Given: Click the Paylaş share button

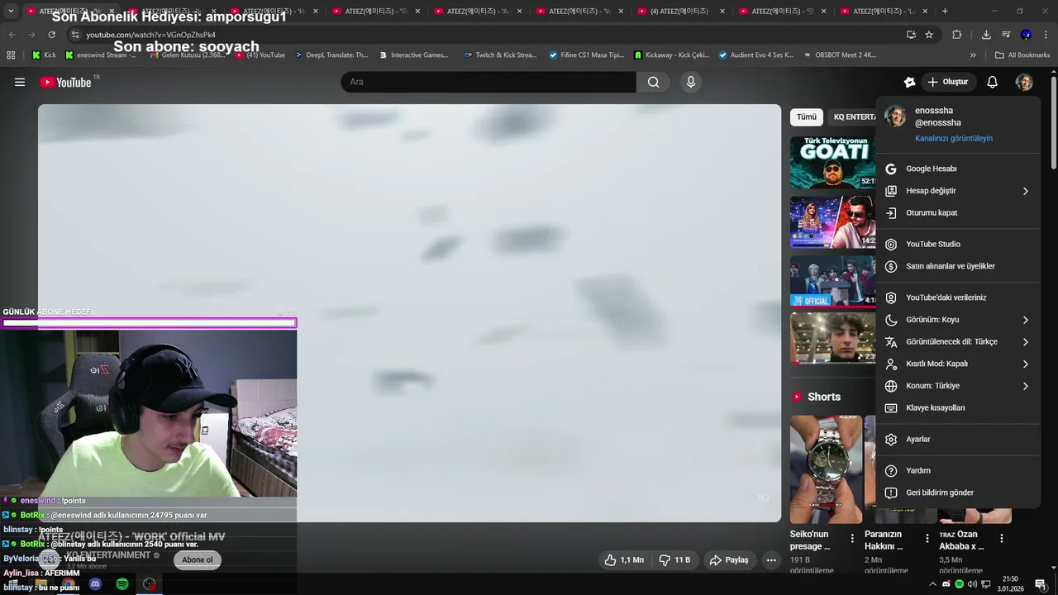Looking at the screenshot, I should pyautogui.click(x=728, y=559).
